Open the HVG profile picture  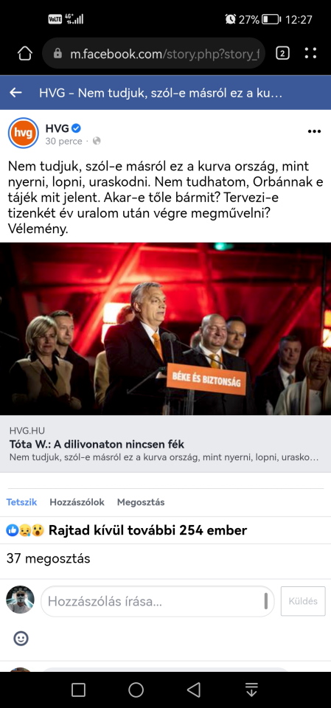[x=24, y=133]
